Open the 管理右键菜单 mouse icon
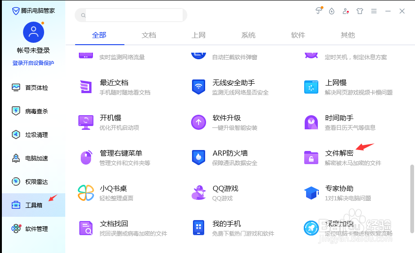The image size is (415, 253). pyautogui.click(x=86, y=157)
